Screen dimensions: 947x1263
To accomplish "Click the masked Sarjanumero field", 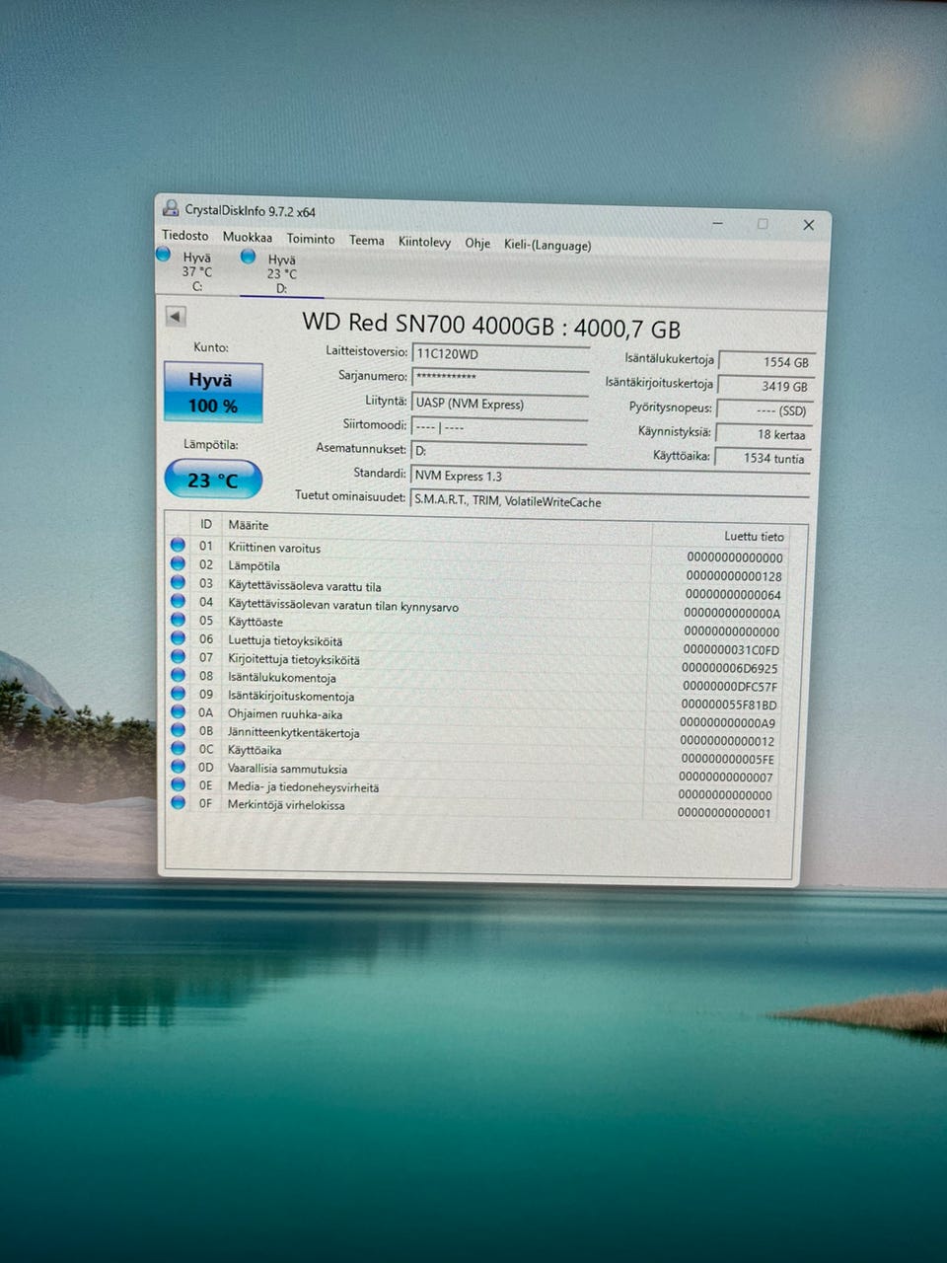I will coord(500,378).
